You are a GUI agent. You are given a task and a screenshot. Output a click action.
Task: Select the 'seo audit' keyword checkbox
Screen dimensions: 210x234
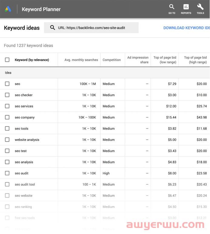click(x=7, y=173)
